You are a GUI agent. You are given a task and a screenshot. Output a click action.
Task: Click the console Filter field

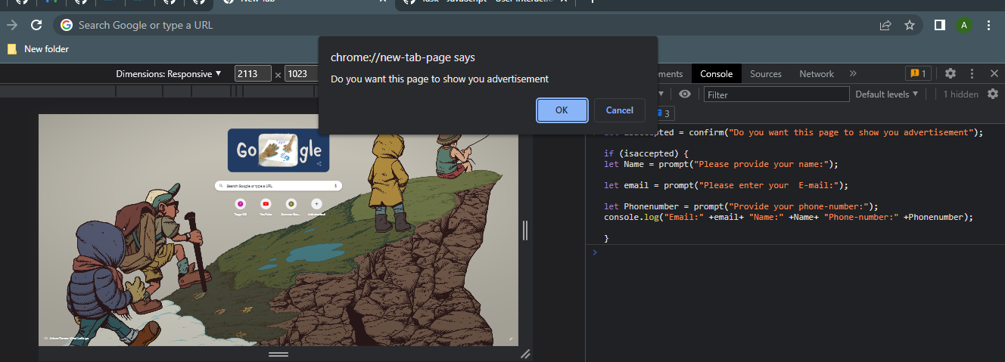(776, 94)
